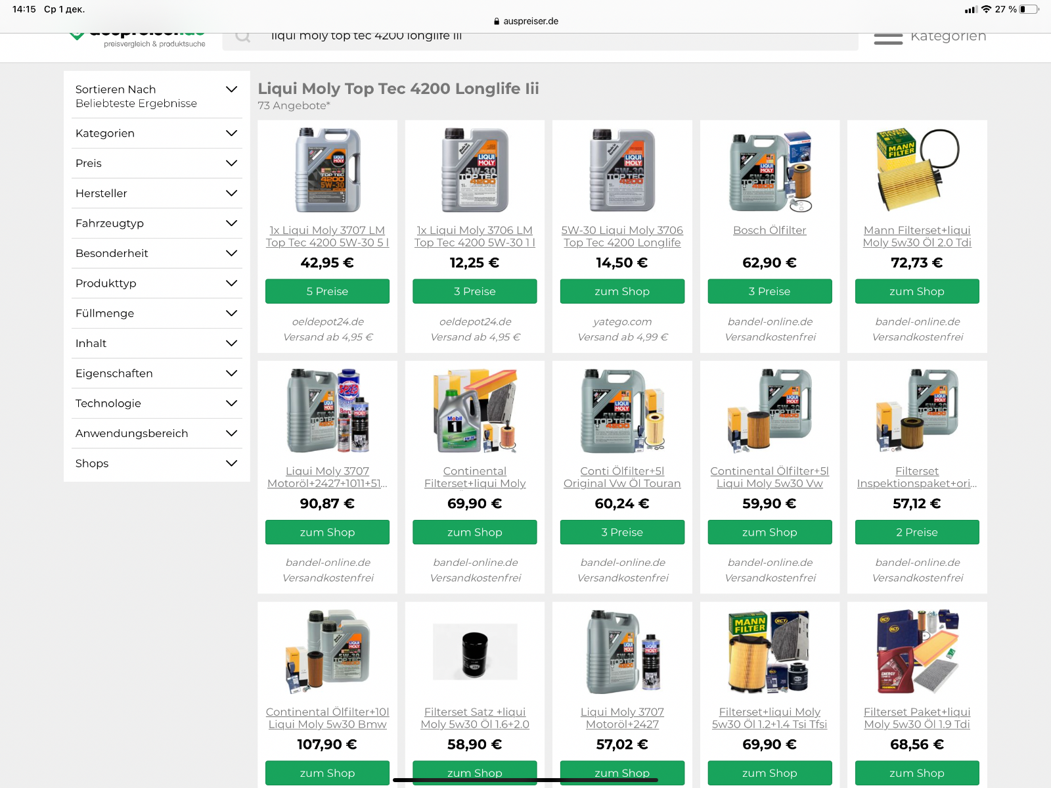View product image of 42,95 € Liqui Moly canister
1051x788 pixels.
coord(327,170)
